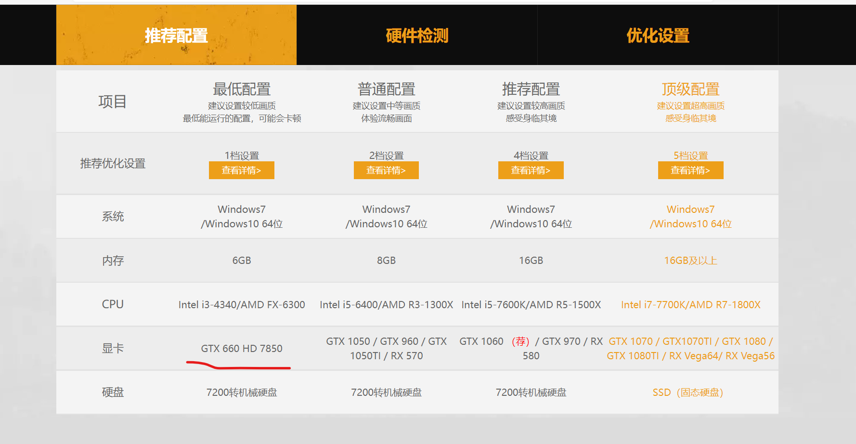
Task: Open the 硬件检测 tab
Action: (x=417, y=35)
